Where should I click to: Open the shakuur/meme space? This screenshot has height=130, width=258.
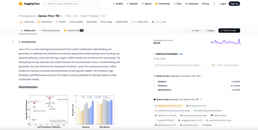219,115
